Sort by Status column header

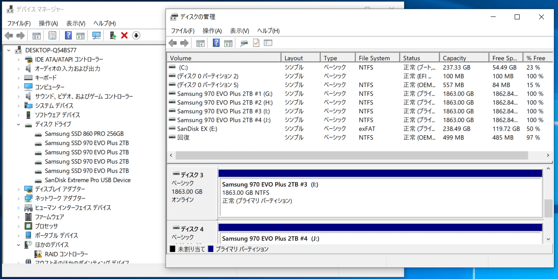[x=419, y=58]
